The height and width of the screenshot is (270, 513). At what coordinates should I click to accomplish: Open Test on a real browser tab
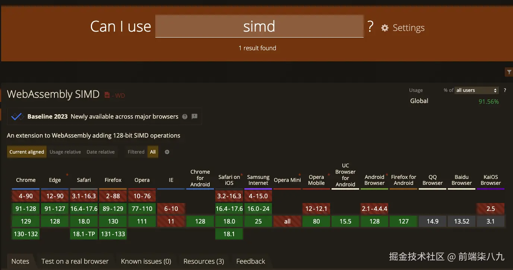[x=75, y=261]
